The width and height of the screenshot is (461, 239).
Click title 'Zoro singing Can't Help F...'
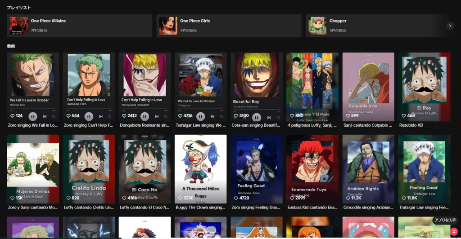tap(89, 125)
